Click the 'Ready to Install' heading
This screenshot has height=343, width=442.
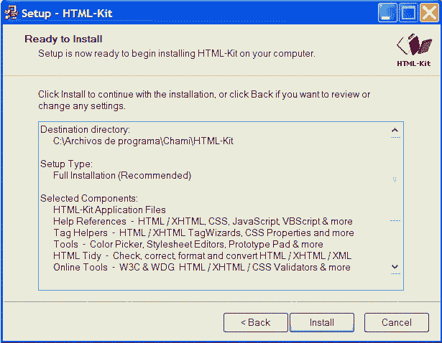[x=63, y=39]
